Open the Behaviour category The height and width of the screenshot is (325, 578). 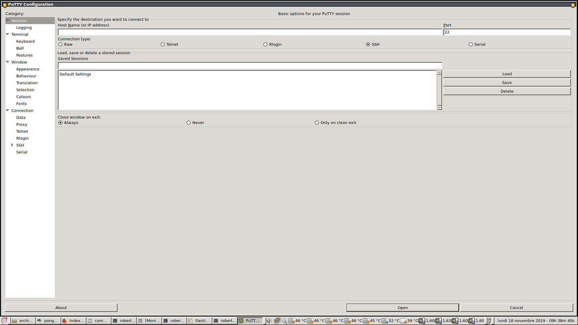pyautogui.click(x=26, y=76)
